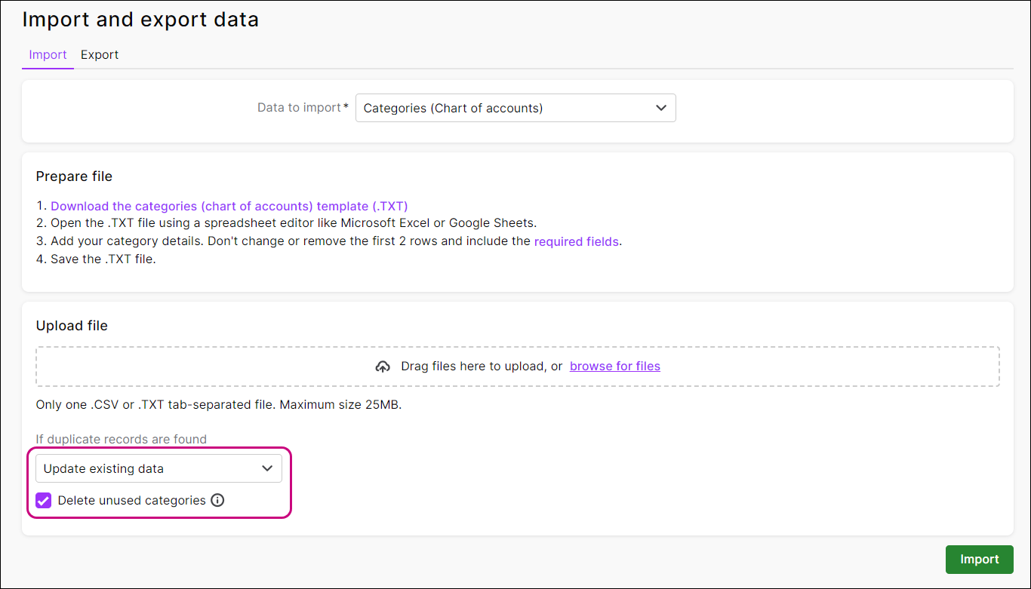The image size is (1031, 589).
Task: Expand the duplicate records handling dropdown
Action: click(158, 468)
